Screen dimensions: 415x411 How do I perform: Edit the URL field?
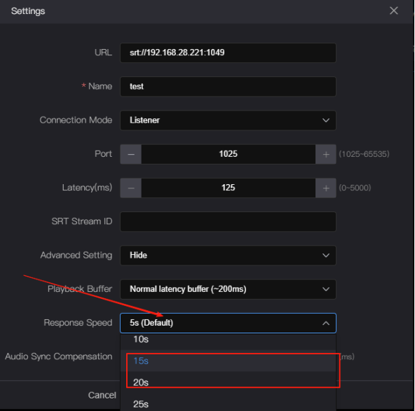[x=228, y=53]
